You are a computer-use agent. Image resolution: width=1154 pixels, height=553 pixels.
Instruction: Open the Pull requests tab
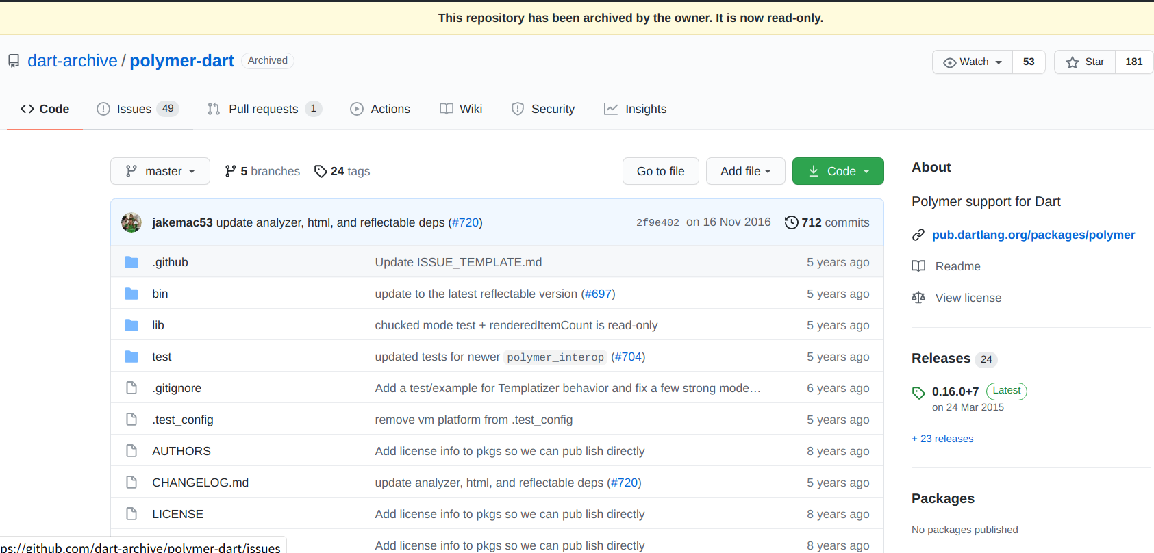tap(264, 109)
